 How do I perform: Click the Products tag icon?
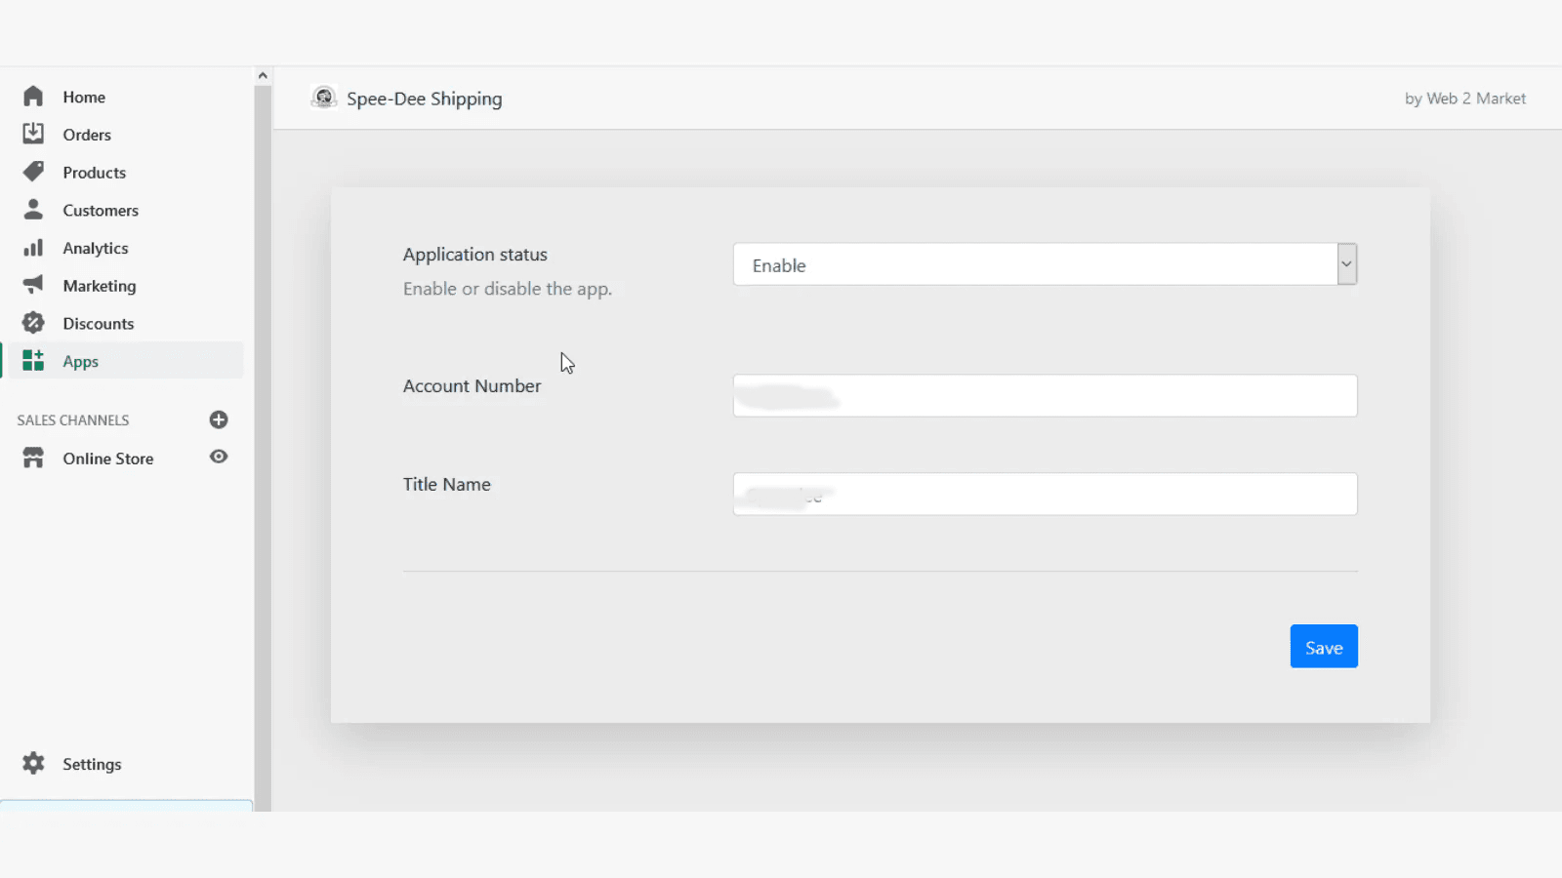[33, 172]
